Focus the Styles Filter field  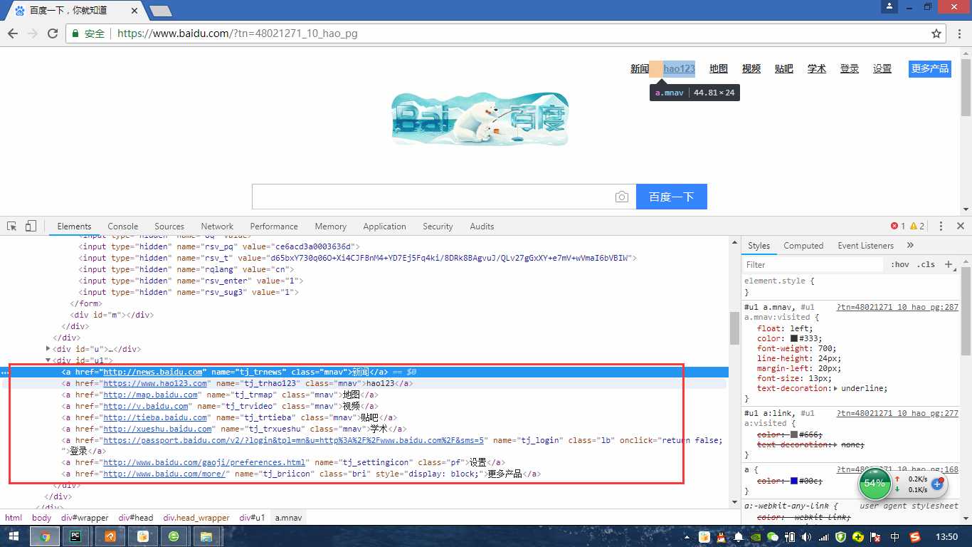[813, 264]
